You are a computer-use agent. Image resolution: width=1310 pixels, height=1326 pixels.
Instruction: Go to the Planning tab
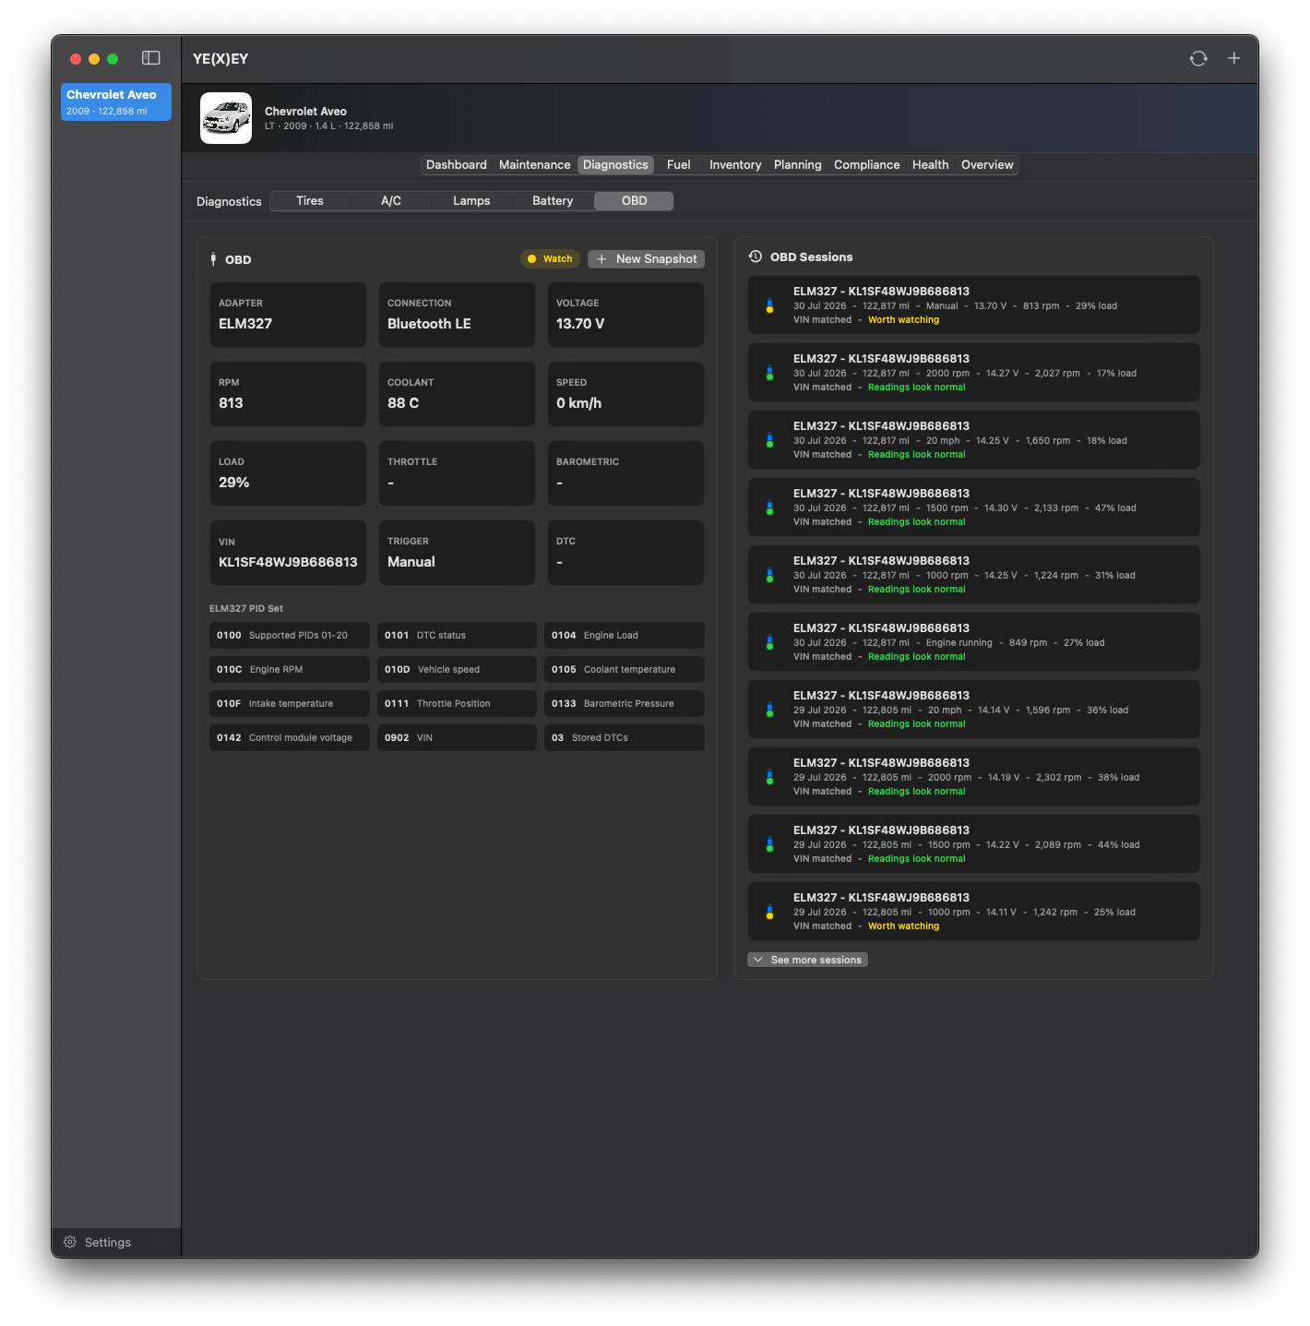coord(797,165)
